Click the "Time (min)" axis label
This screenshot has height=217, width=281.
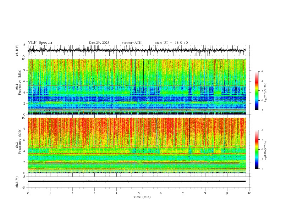[x=142, y=197]
